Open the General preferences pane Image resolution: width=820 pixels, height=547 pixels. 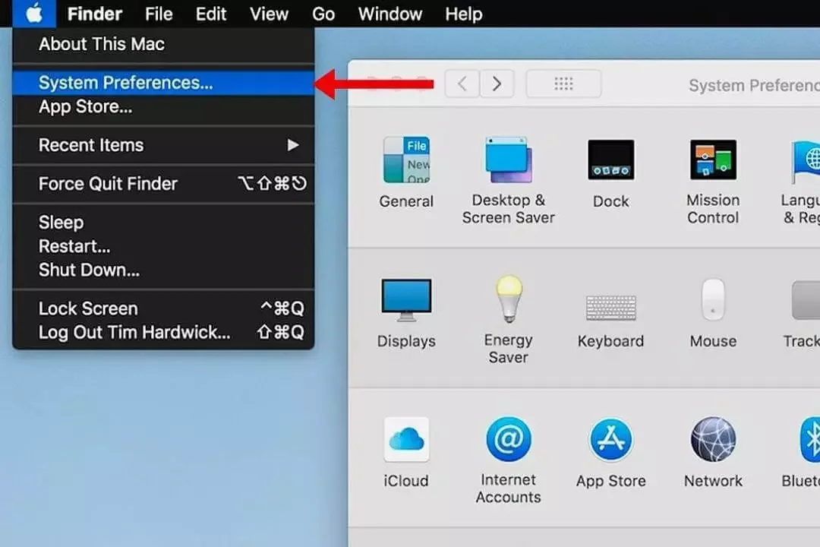406,161
